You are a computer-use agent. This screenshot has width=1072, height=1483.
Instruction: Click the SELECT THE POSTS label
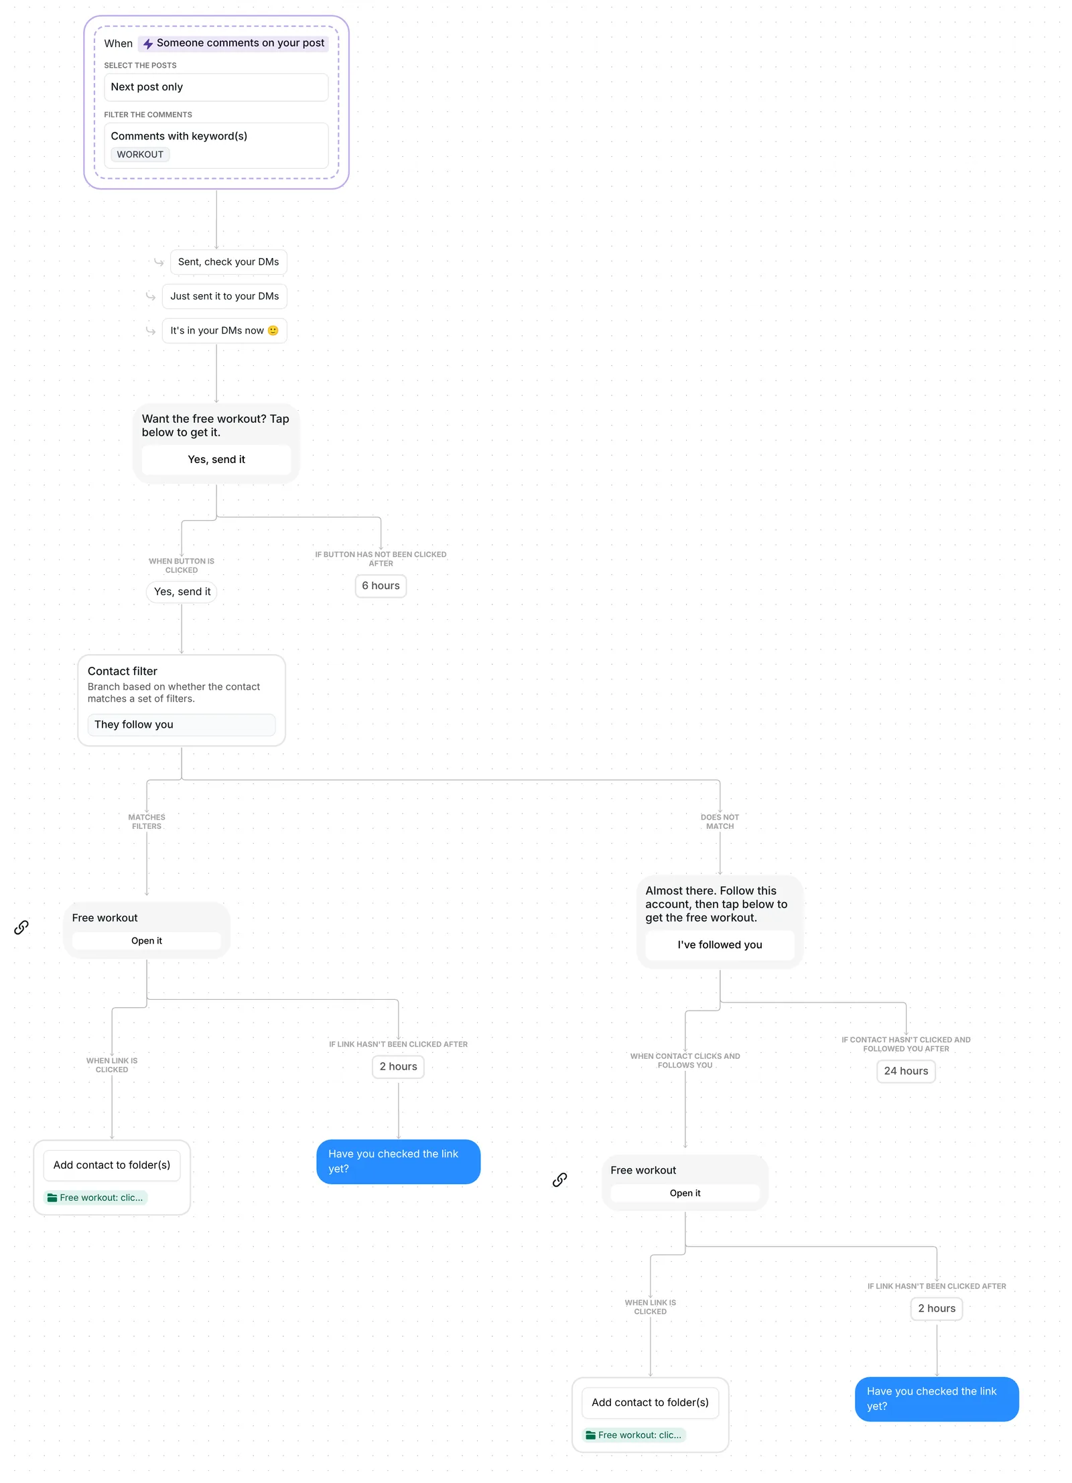coord(140,66)
